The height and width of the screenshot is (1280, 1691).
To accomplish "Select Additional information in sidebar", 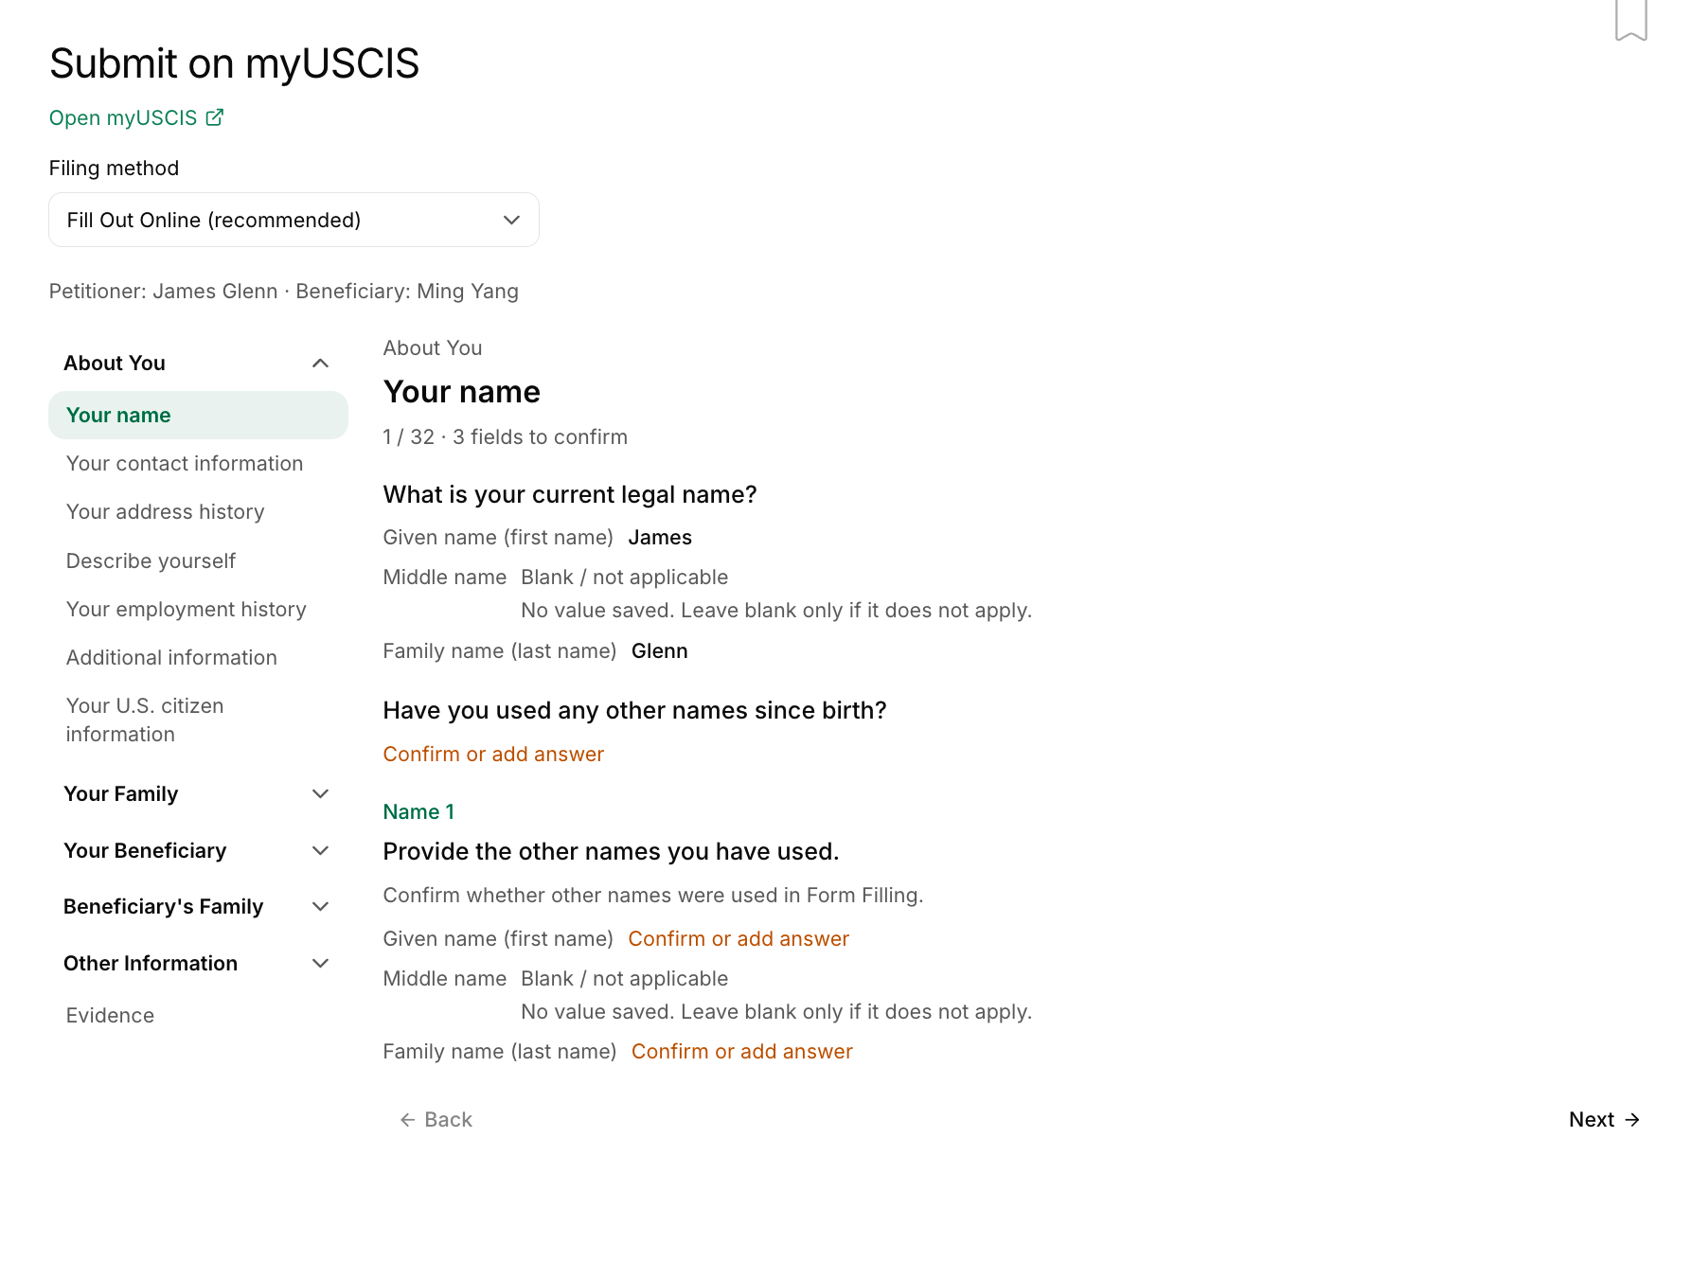I will click(x=171, y=658).
